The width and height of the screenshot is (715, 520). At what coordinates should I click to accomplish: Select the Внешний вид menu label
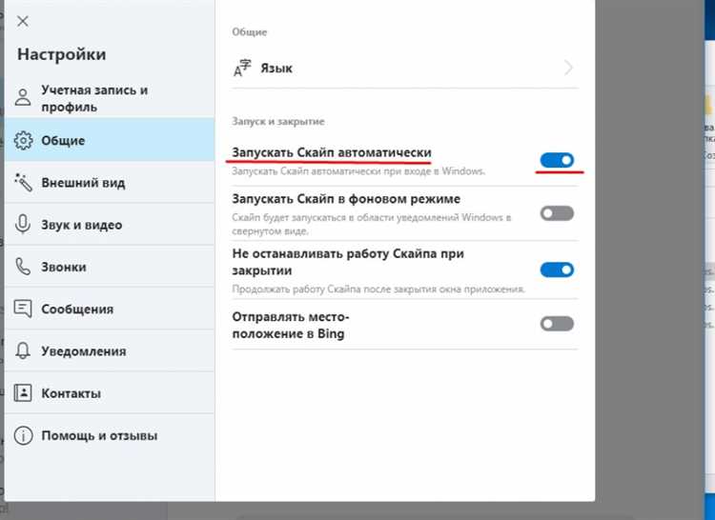[x=83, y=183]
